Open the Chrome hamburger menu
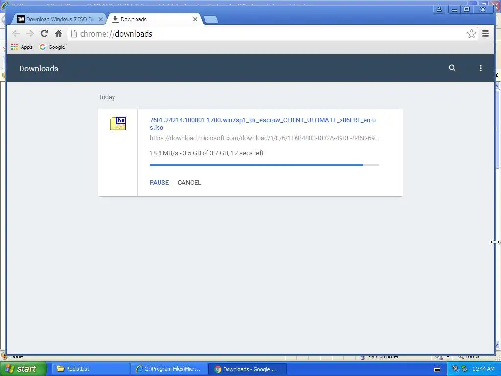This screenshot has height=376, width=501. (485, 34)
